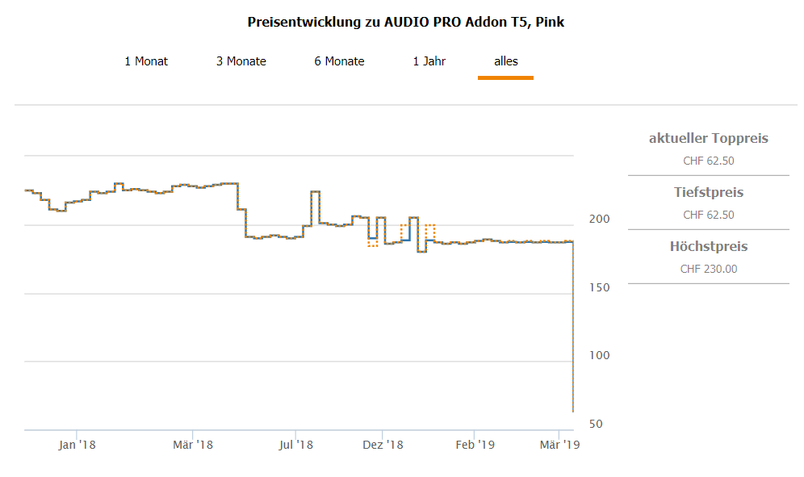Click the Mär '18 axis label
The width and height of the screenshot is (804, 477).
[193, 445]
